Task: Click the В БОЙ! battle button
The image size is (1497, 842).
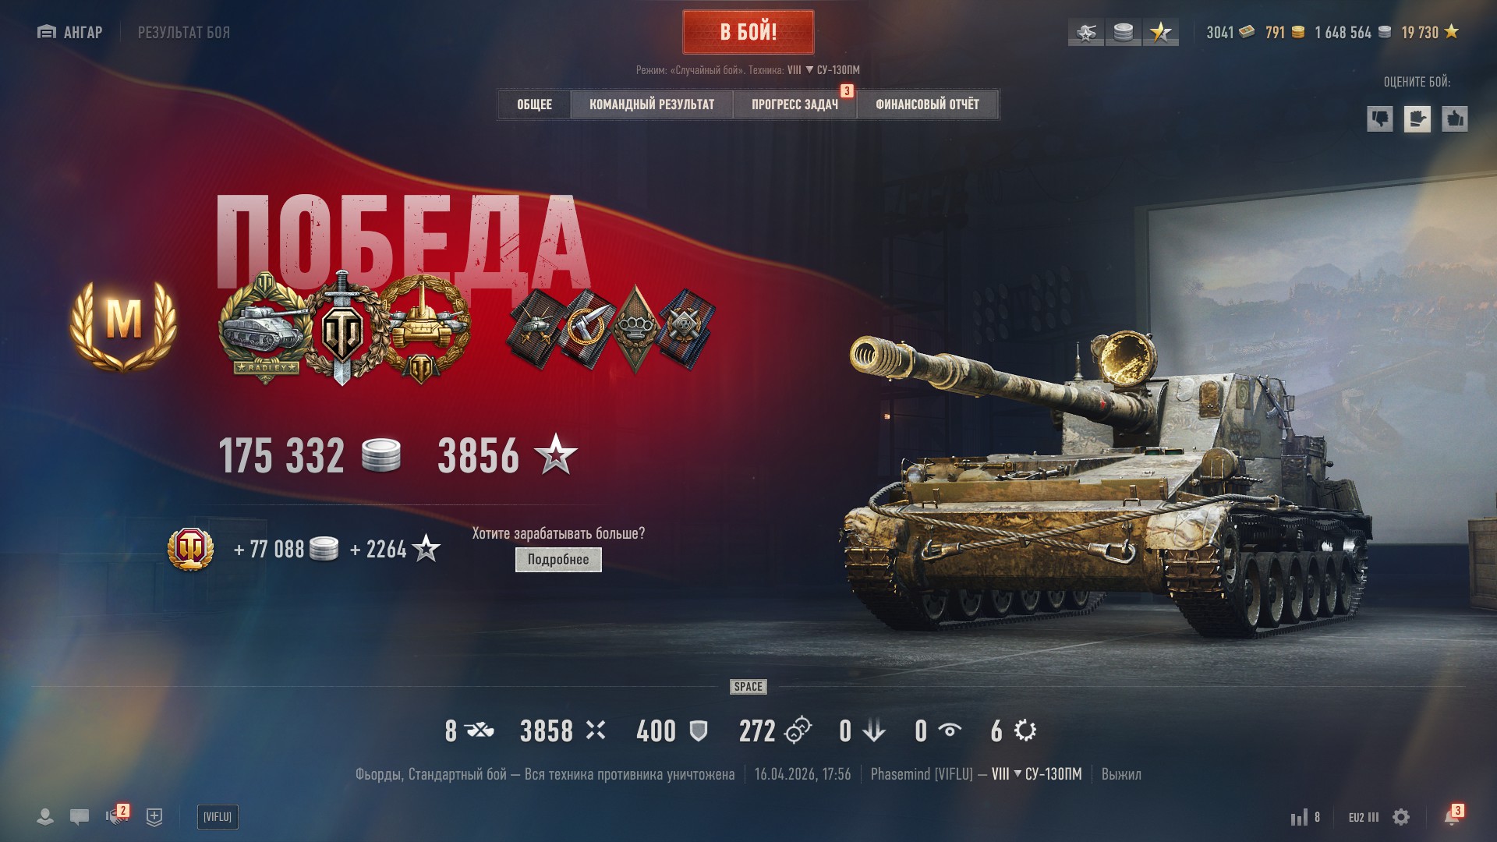Action: (x=748, y=32)
